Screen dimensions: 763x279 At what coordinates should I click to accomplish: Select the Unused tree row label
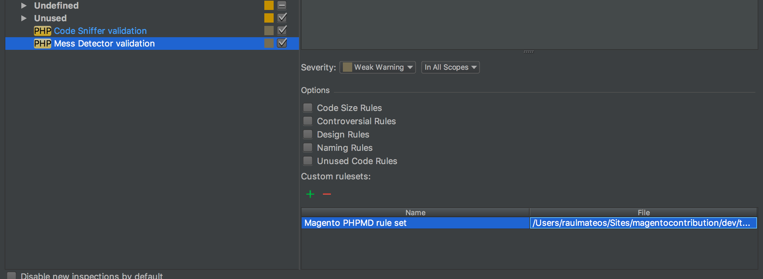click(50, 18)
